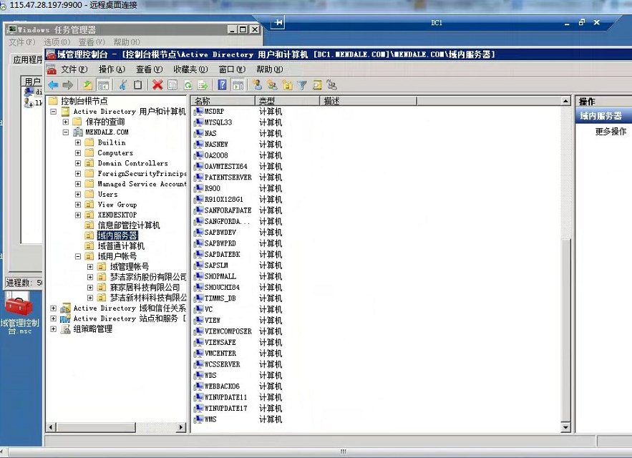
Task: Open the 收藏夹(O) menu
Action: 190,69
